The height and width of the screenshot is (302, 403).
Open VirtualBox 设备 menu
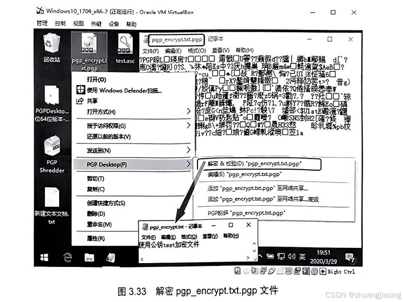(114, 24)
